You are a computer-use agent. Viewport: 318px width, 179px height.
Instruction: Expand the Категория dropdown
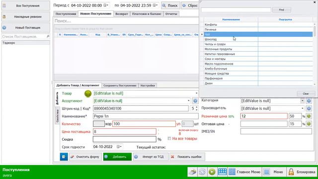(302, 100)
